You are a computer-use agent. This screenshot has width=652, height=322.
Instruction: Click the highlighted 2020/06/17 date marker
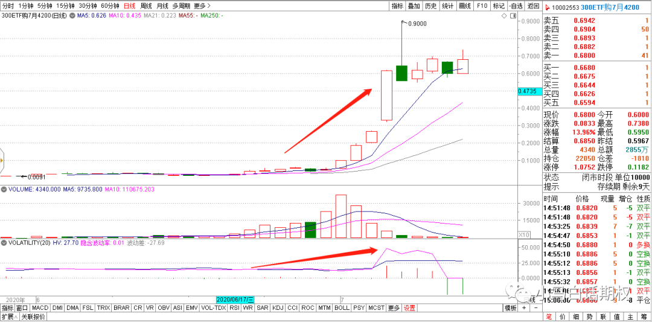pos(235,300)
